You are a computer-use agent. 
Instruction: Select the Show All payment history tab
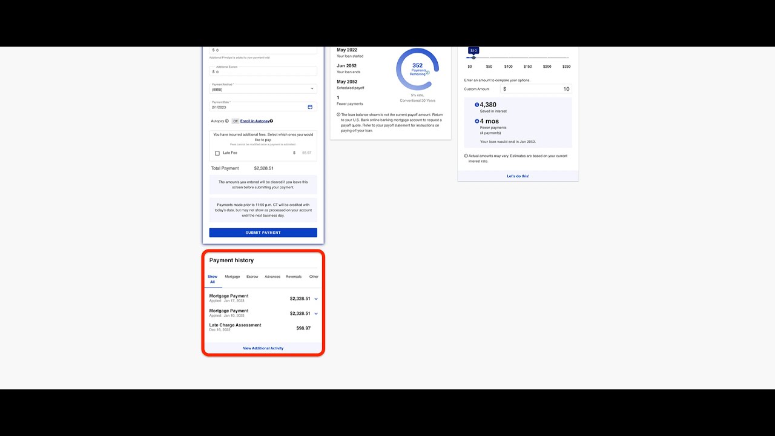click(x=213, y=279)
